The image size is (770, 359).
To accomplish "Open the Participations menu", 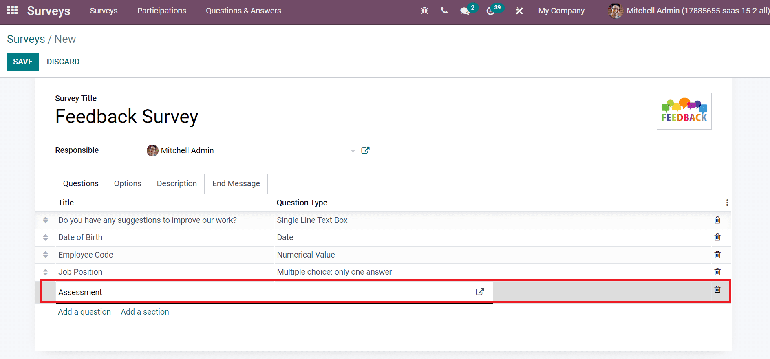I will [162, 11].
